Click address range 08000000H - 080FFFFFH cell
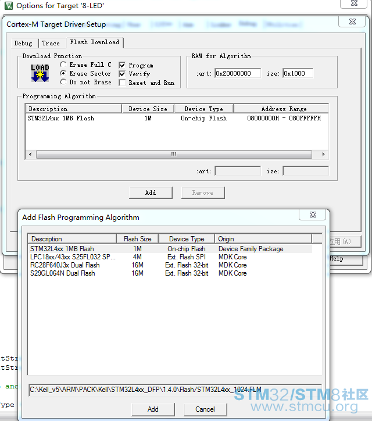The height and width of the screenshot is (421, 372). point(284,118)
